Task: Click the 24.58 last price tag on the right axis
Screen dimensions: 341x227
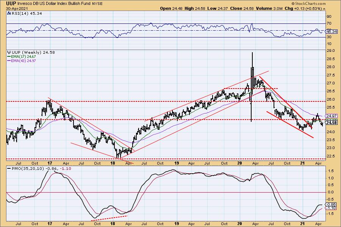Action: (x=332, y=123)
